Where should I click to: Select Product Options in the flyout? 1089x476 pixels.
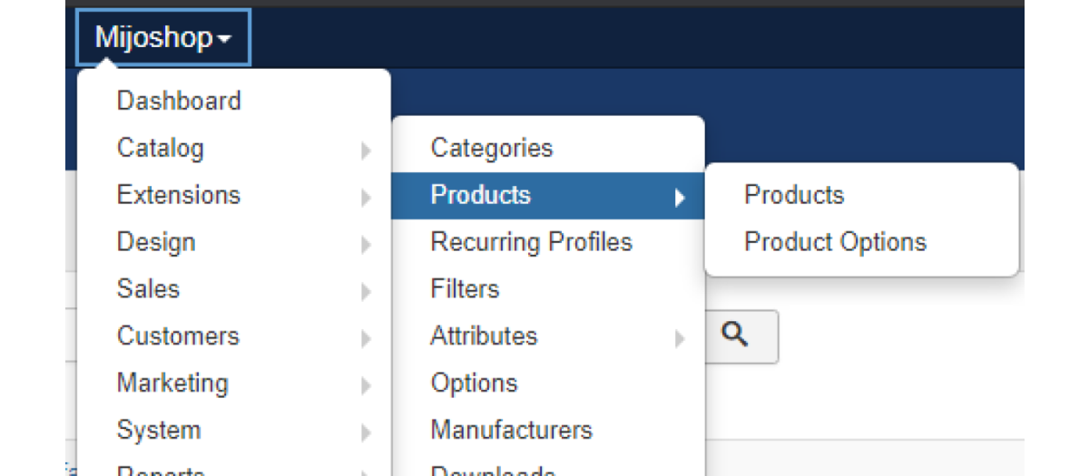(835, 242)
